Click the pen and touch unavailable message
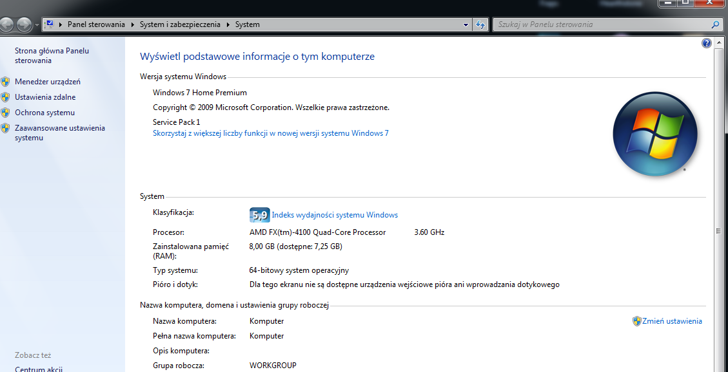Image resolution: width=728 pixels, height=372 pixels. [x=404, y=284]
